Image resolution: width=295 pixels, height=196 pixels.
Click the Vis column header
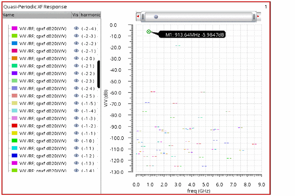click(x=75, y=15)
